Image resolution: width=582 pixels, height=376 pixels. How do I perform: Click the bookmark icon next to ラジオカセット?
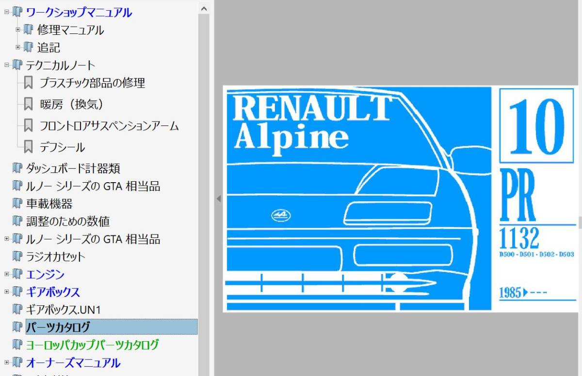pyautogui.click(x=17, y=256)
